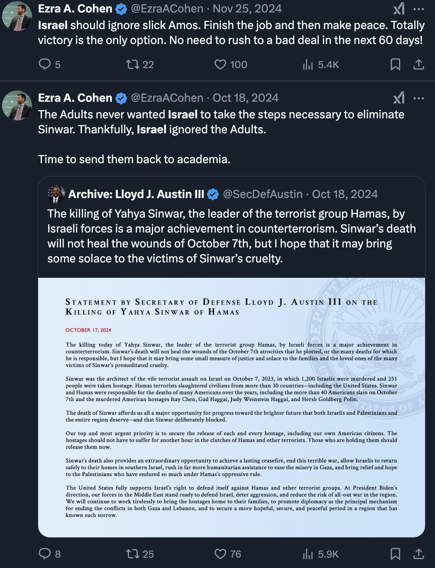Share the Oct 18 'Adults' post

coord(419,553)
